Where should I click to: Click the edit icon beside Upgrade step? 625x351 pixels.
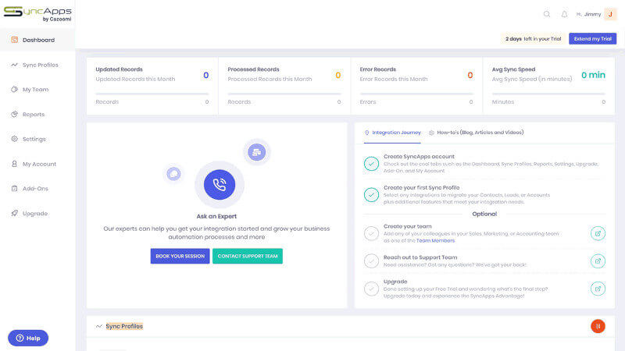pos(598,288)
